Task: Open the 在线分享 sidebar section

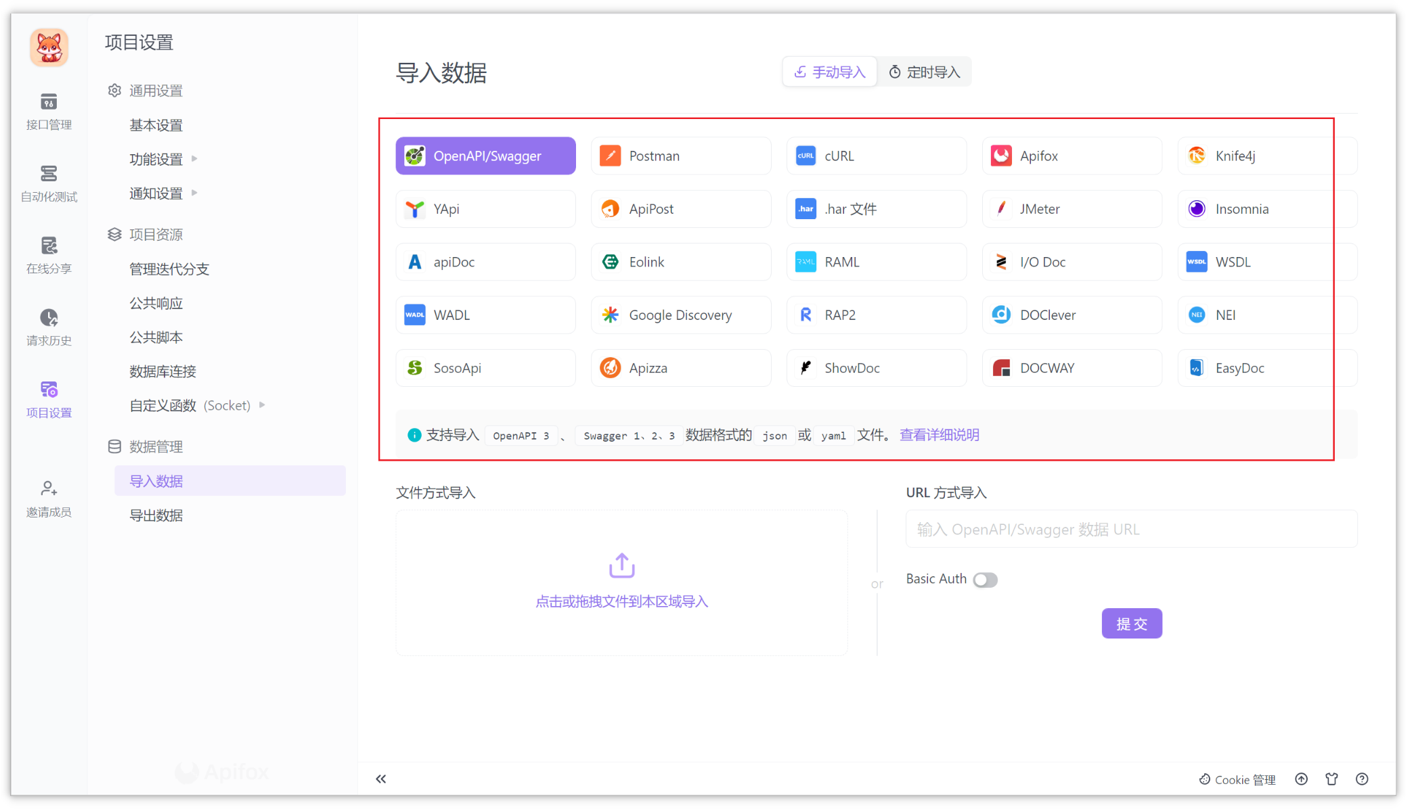Action: point(49,255)
